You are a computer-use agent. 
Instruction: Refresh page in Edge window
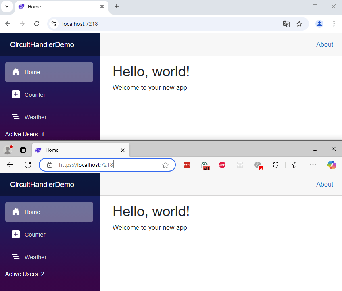point(28,165)
